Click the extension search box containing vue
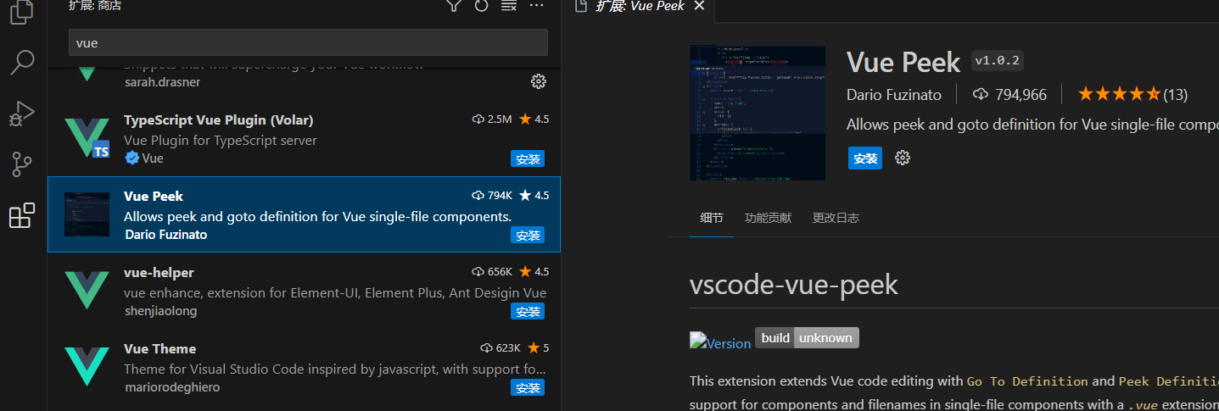This screenshot has width=1219, height=411. pos(308,42)
